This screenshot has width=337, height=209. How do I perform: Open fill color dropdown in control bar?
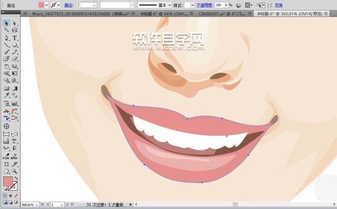pyautogui.click(x=47, y=5)
